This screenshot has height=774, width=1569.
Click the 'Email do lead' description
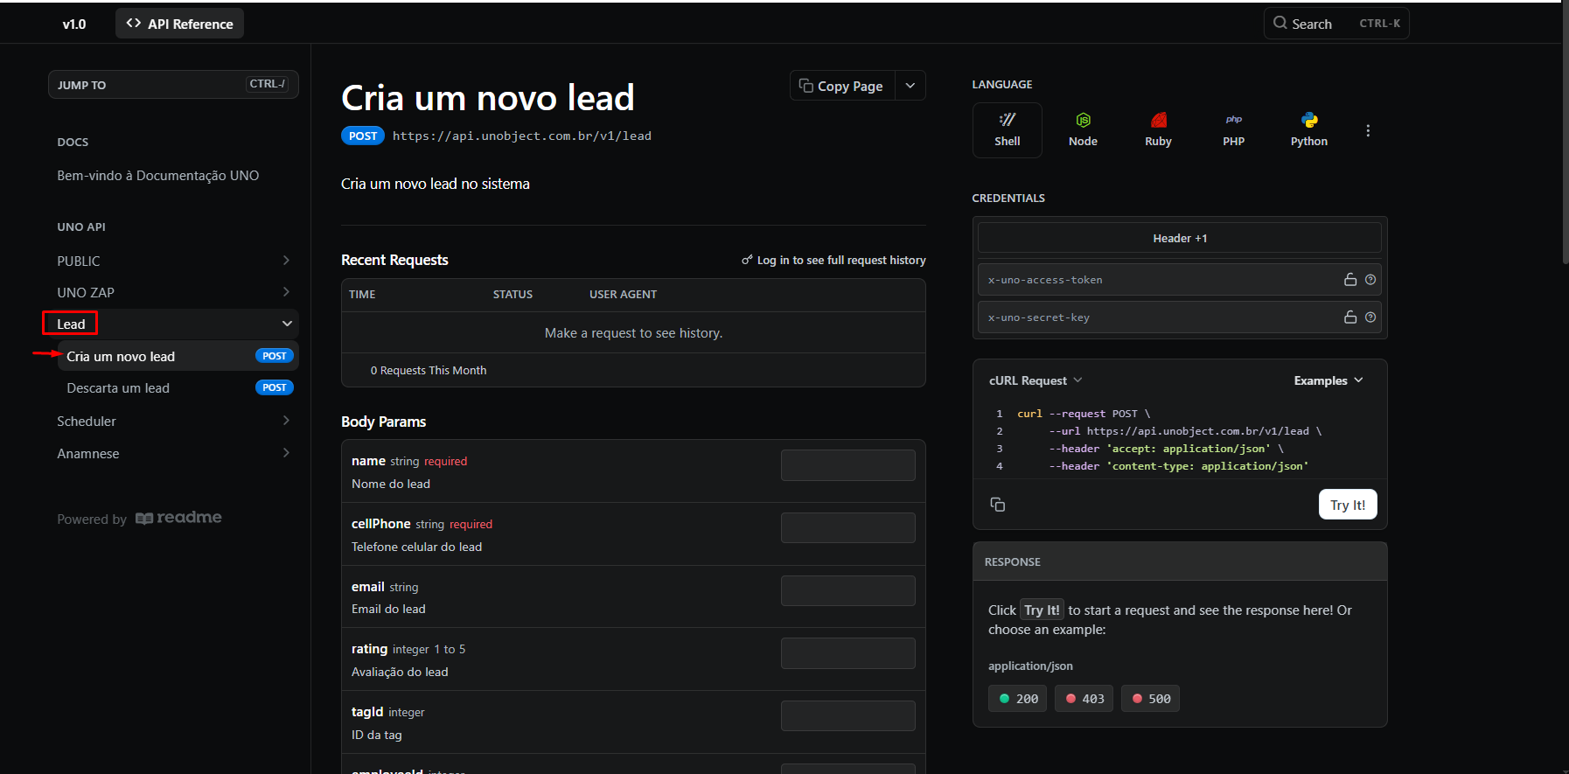388,609
